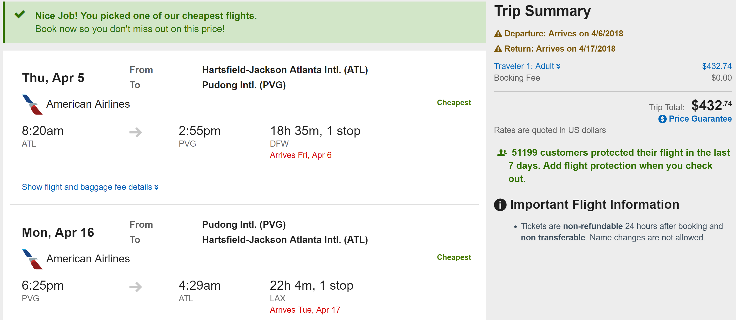The height and width of the screenshot is (320, 736).
Task: Click the Important Flight Information info icon
Action: 500,205
